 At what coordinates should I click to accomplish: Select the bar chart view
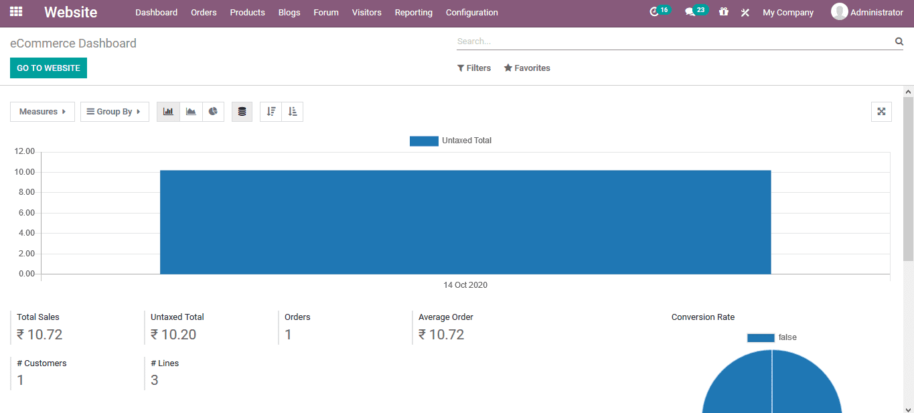168,111
